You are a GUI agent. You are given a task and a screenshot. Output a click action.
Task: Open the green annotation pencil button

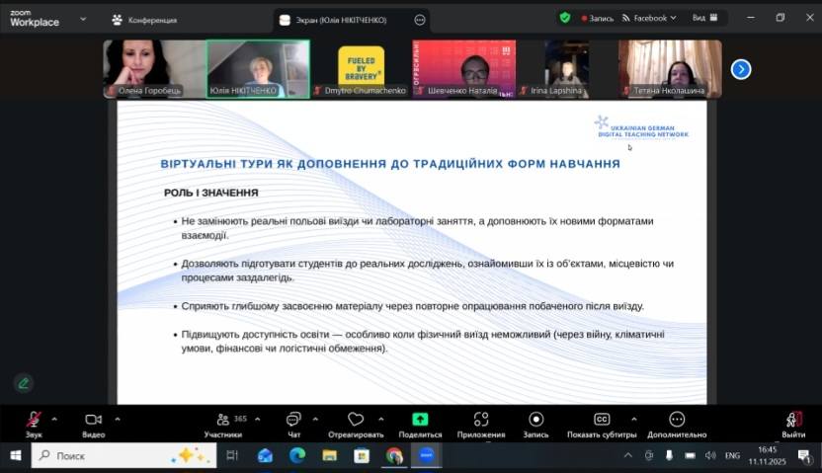(x=23, y=383)
